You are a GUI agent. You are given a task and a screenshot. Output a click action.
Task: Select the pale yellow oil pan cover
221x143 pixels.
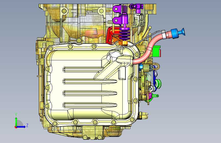point(90,84)
